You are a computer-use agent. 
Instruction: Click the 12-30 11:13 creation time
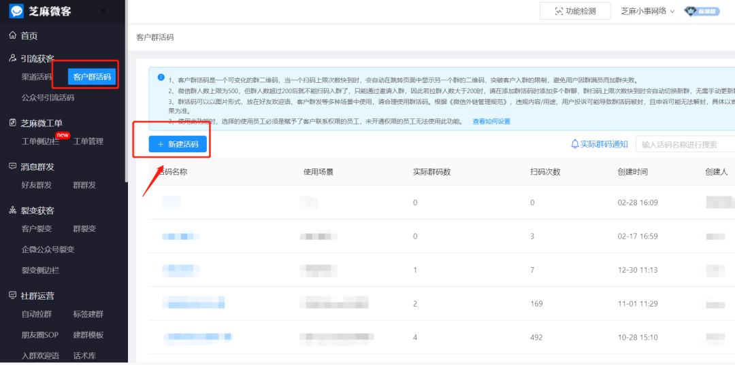point(638,270)
